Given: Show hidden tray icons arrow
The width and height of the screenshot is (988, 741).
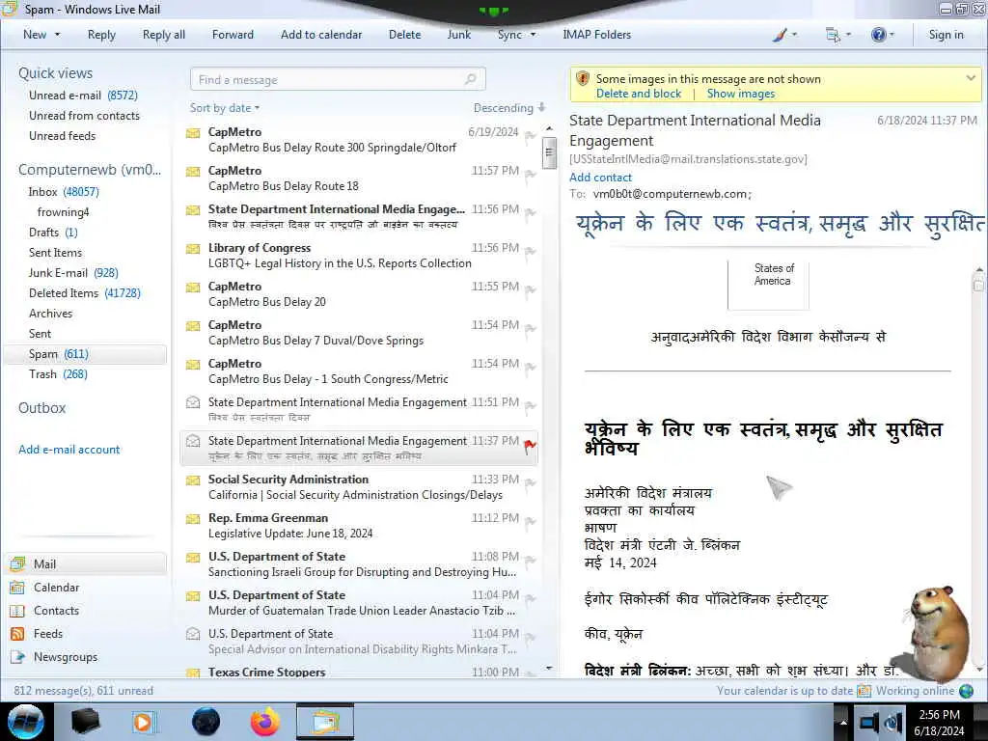Looking at the screenshot, I should point(843,722).
